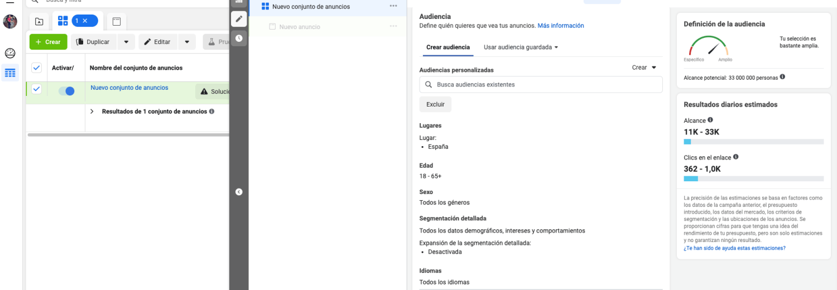Click info icon next to Alcance potencial
Screen dimensions: 837x290
pyautogui.click(x=782, y=77)
